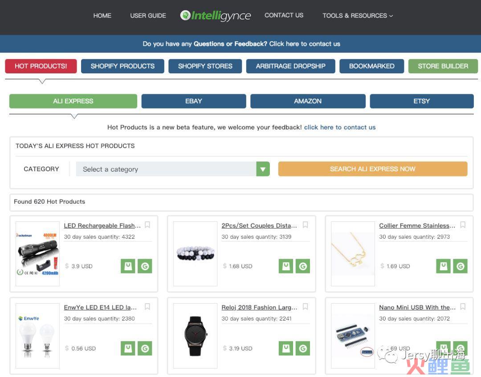Click the G icon for EnwYe LED E14
The height and width of the screenshot is (377, 481).
[145, 348]
